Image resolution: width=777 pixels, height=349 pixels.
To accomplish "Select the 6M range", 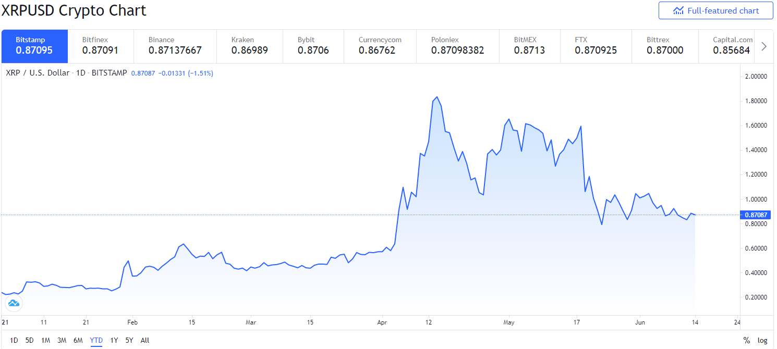I will click(x=78, y=340).
